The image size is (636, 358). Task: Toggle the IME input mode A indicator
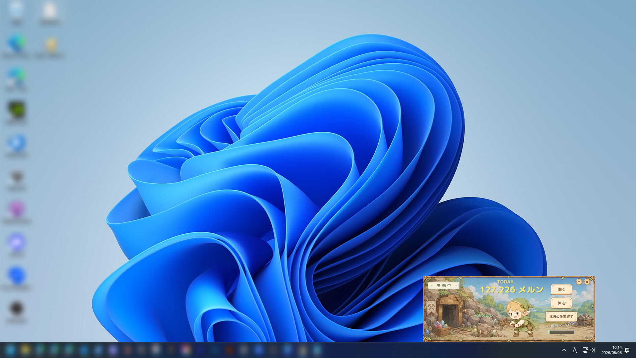tap(575, 350)
